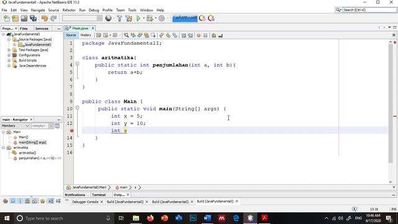Switch to the Services tab

click(42, 29)
